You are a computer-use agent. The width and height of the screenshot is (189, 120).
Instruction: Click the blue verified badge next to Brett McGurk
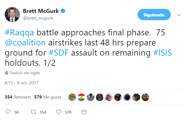click(x=63, y=11)
